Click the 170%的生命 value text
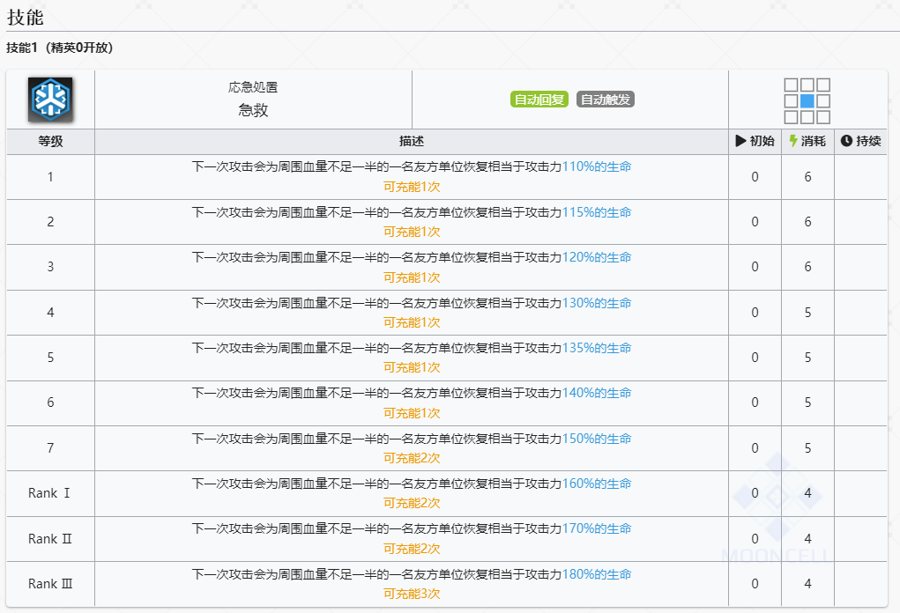 coord(597,528)
